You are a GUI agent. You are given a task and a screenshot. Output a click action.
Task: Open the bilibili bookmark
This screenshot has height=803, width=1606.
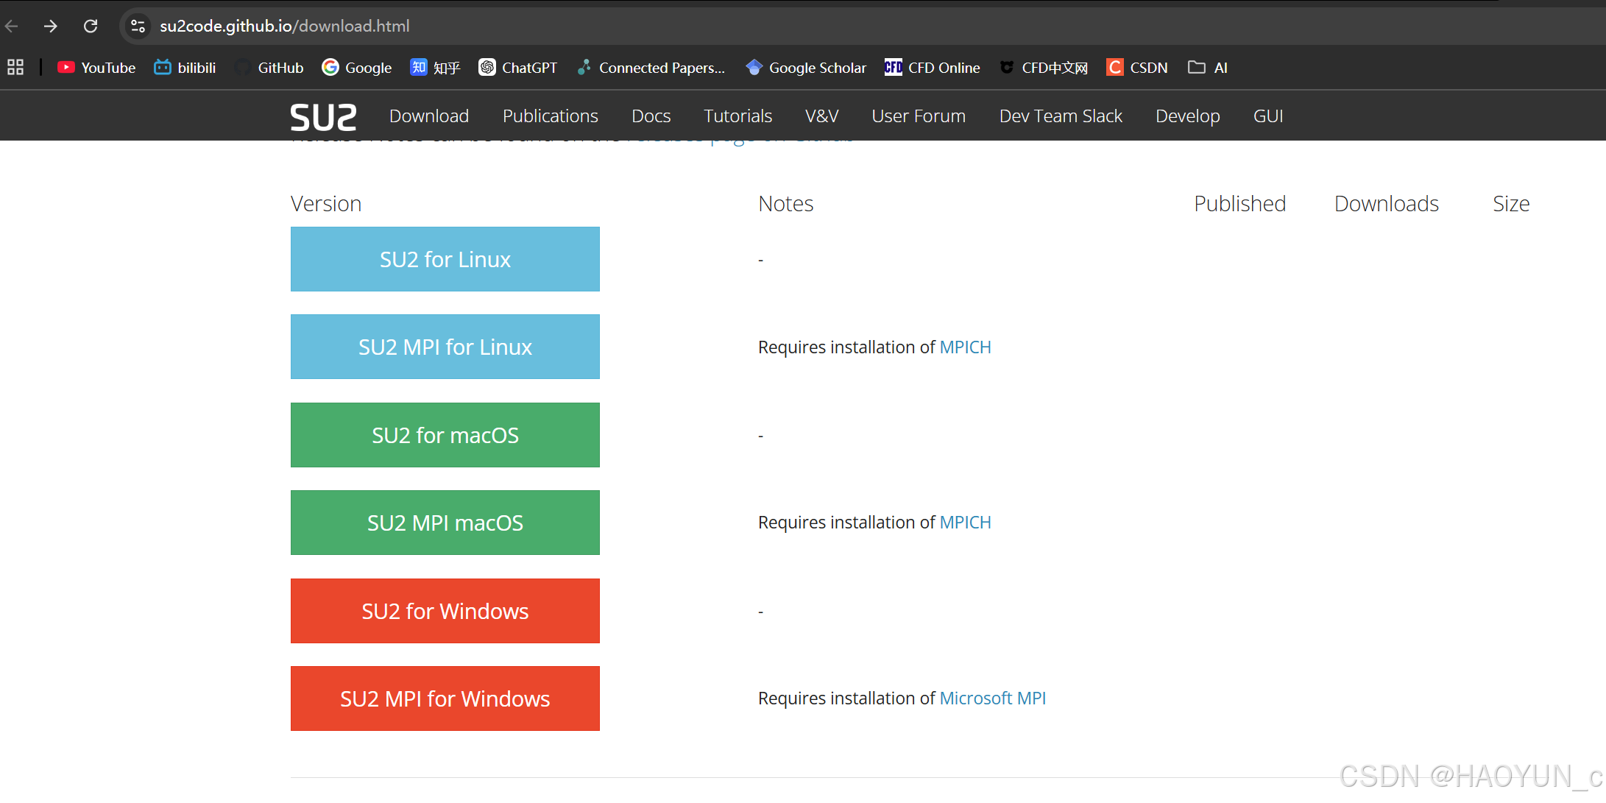[185, 68]
